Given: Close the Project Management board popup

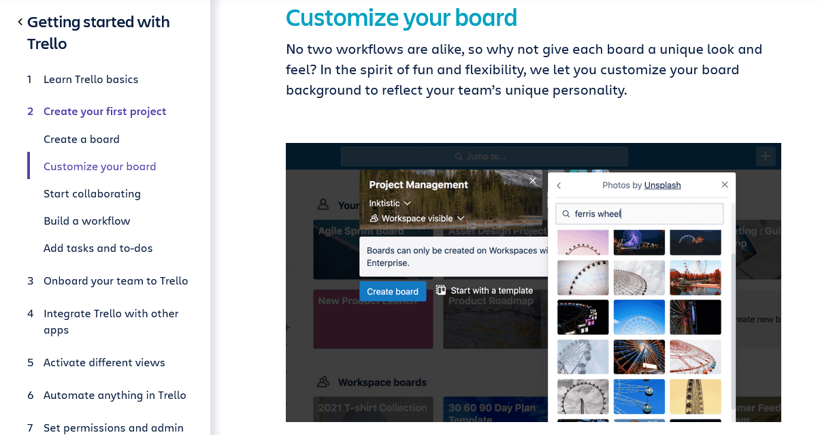Looking at the screenshot, I should (x=533, y=180).
